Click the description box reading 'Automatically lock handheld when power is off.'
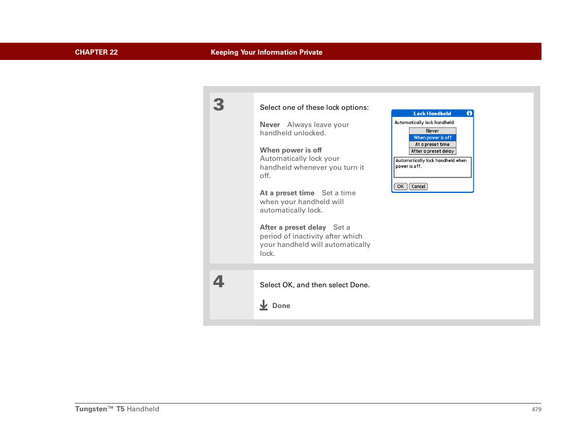567x438 pixels. coord(433,167)
